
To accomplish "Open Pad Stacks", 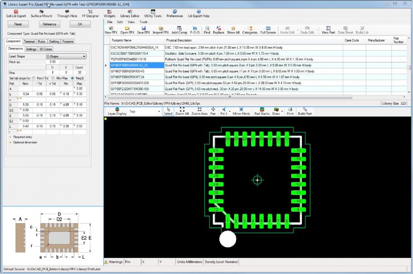I will pos(262,110).
